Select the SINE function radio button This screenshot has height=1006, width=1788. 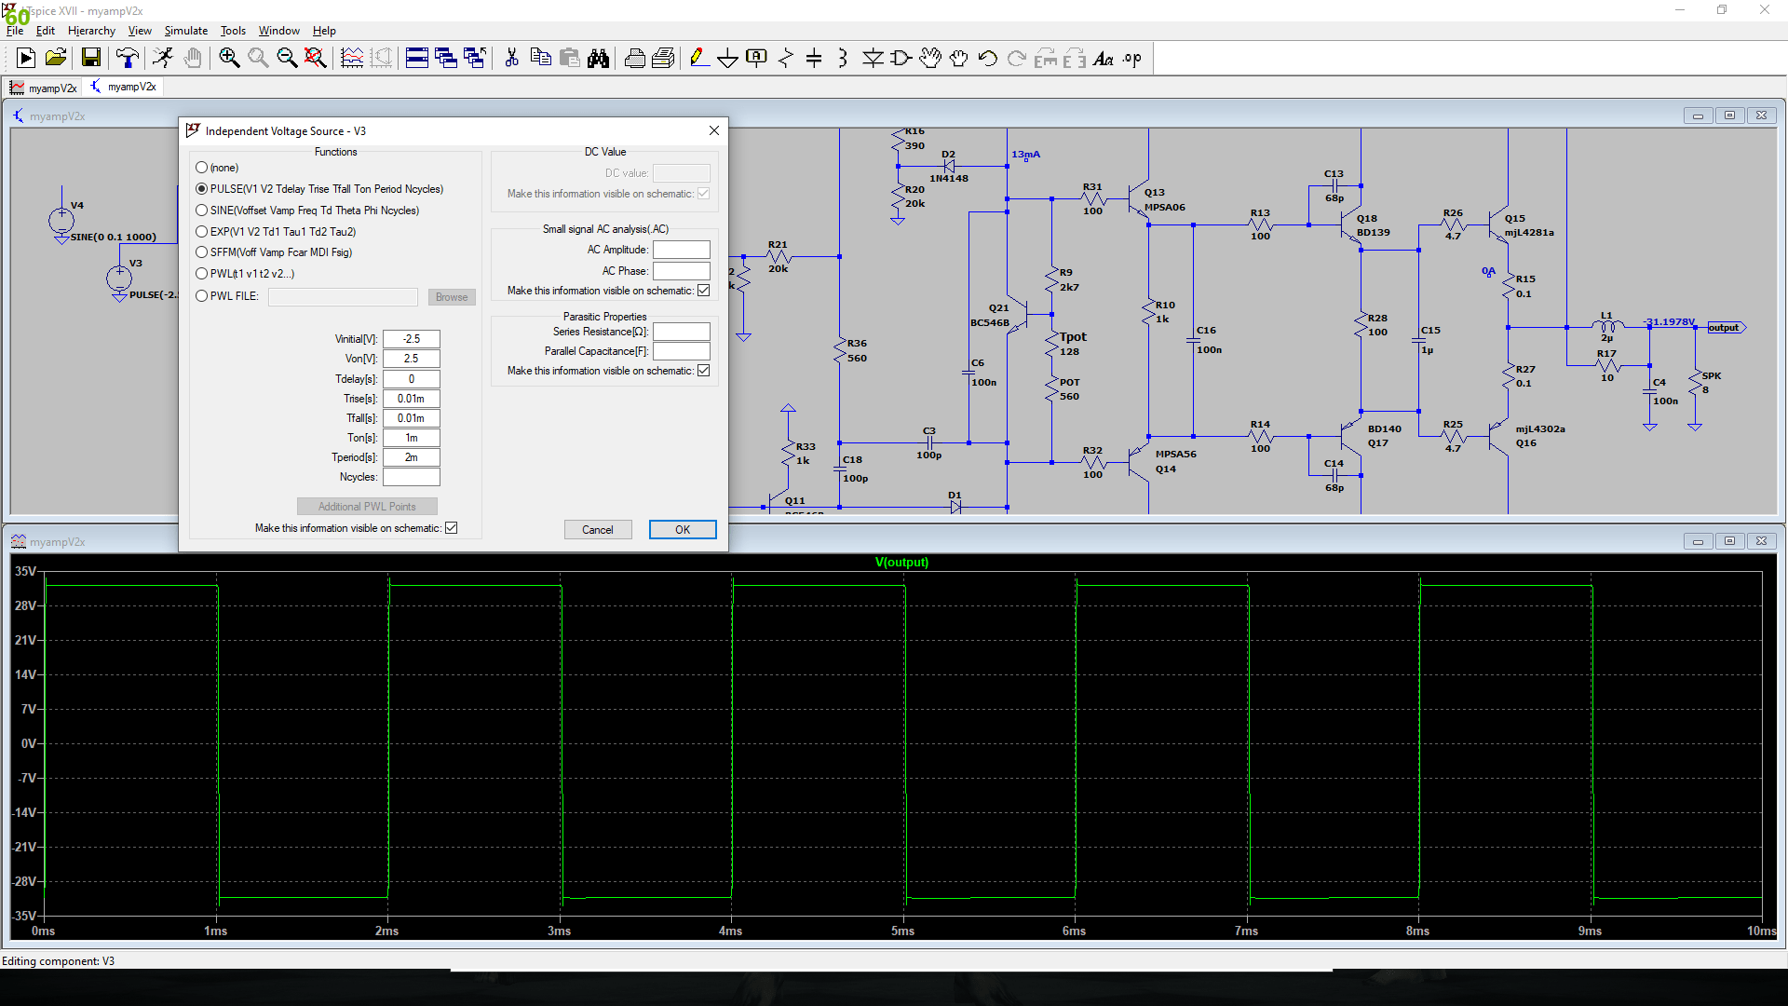point(201,211)
